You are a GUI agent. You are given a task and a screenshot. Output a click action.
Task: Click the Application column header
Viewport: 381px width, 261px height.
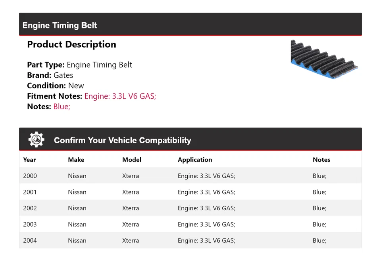pos(195,160)
